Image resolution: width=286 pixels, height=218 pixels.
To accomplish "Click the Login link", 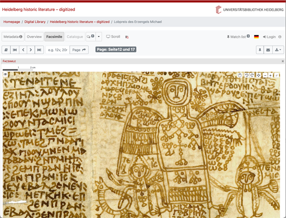I will tap(269, 37).
